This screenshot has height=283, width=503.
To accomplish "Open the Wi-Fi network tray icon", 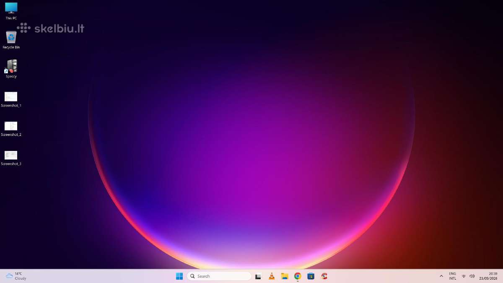I will pos(464,276).
